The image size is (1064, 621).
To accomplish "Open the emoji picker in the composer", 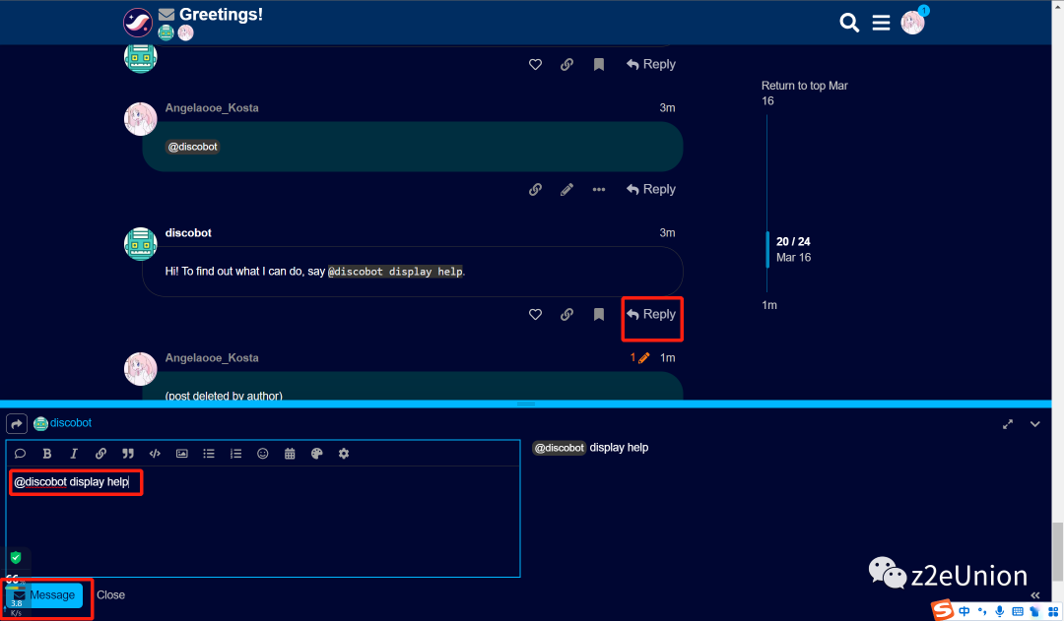I will 263,454.
